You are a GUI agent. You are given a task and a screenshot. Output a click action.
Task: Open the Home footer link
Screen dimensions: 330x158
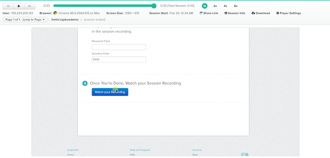click(71, 155)
